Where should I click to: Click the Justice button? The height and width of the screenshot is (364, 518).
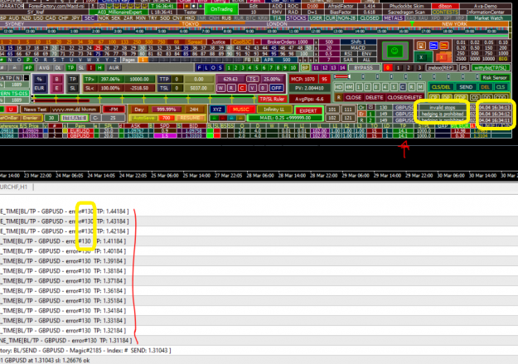(218, 42)
